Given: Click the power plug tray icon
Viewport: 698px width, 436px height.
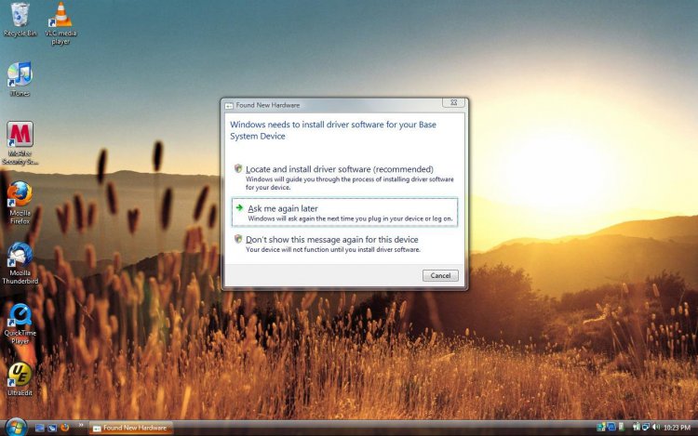Looking at the screenshot, I should [637, 427].
